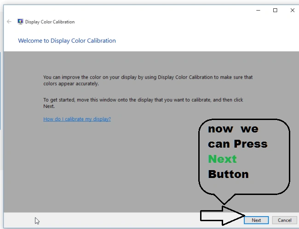Click the Cancel button
This screenshot has width=299, height=229.
[284, 220]
